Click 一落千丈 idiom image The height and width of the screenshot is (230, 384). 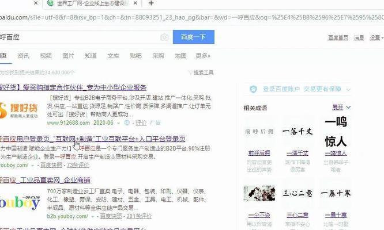pyautogui.click(x=298, y=132)
